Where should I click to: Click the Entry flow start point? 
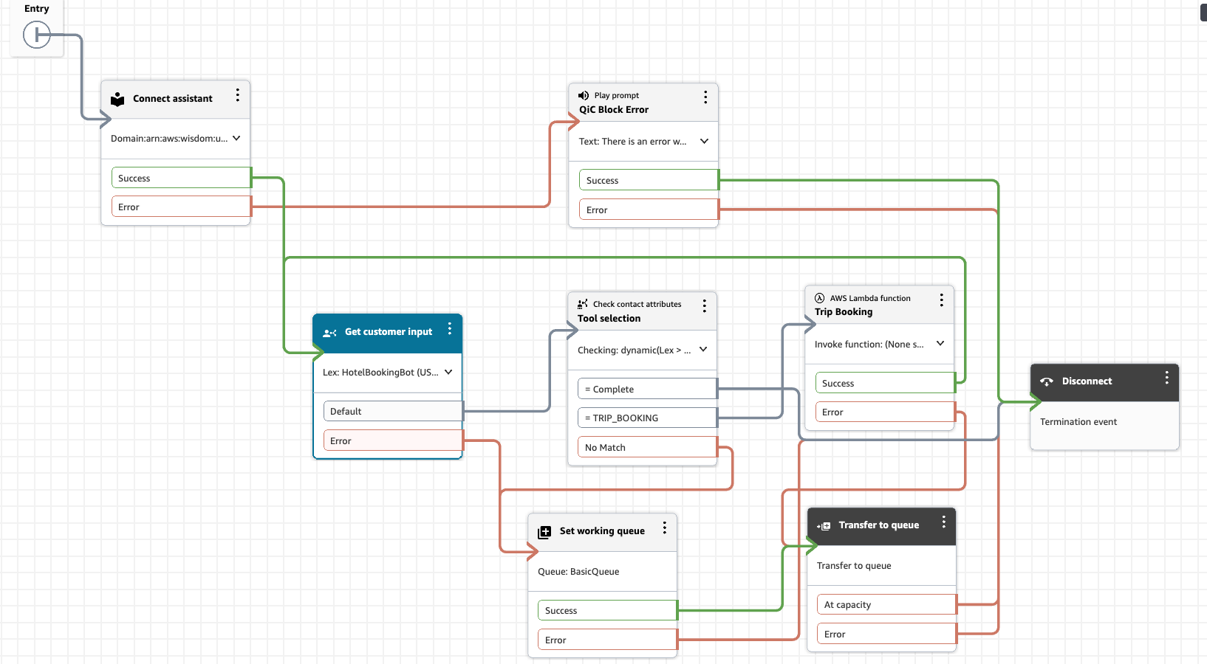pos(37,35)
